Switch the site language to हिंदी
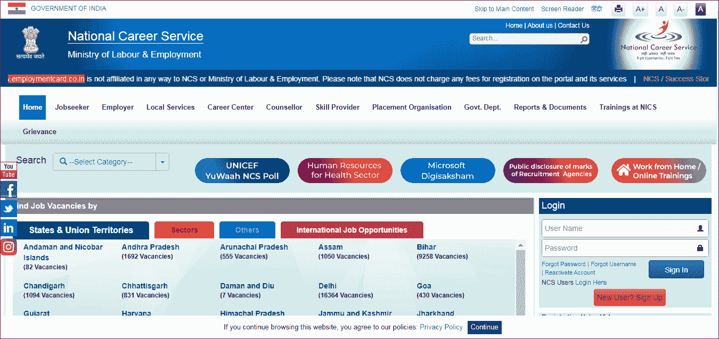 coord(596,9)
